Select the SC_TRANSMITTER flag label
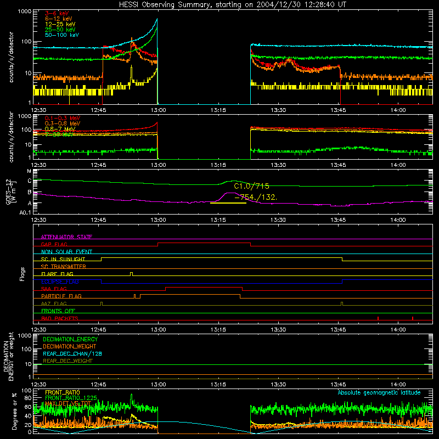This screenshot has height=439, width=439. pyautogui.click(x=64, y=267)
